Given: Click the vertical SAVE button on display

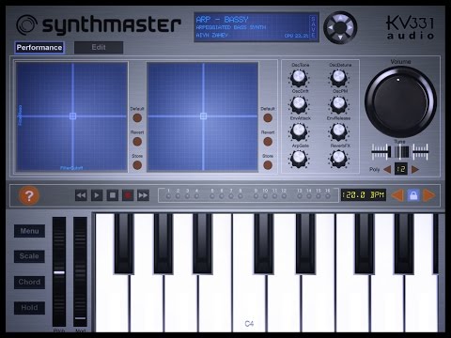Looking at the screenshot, I should [x=313, y=27].
